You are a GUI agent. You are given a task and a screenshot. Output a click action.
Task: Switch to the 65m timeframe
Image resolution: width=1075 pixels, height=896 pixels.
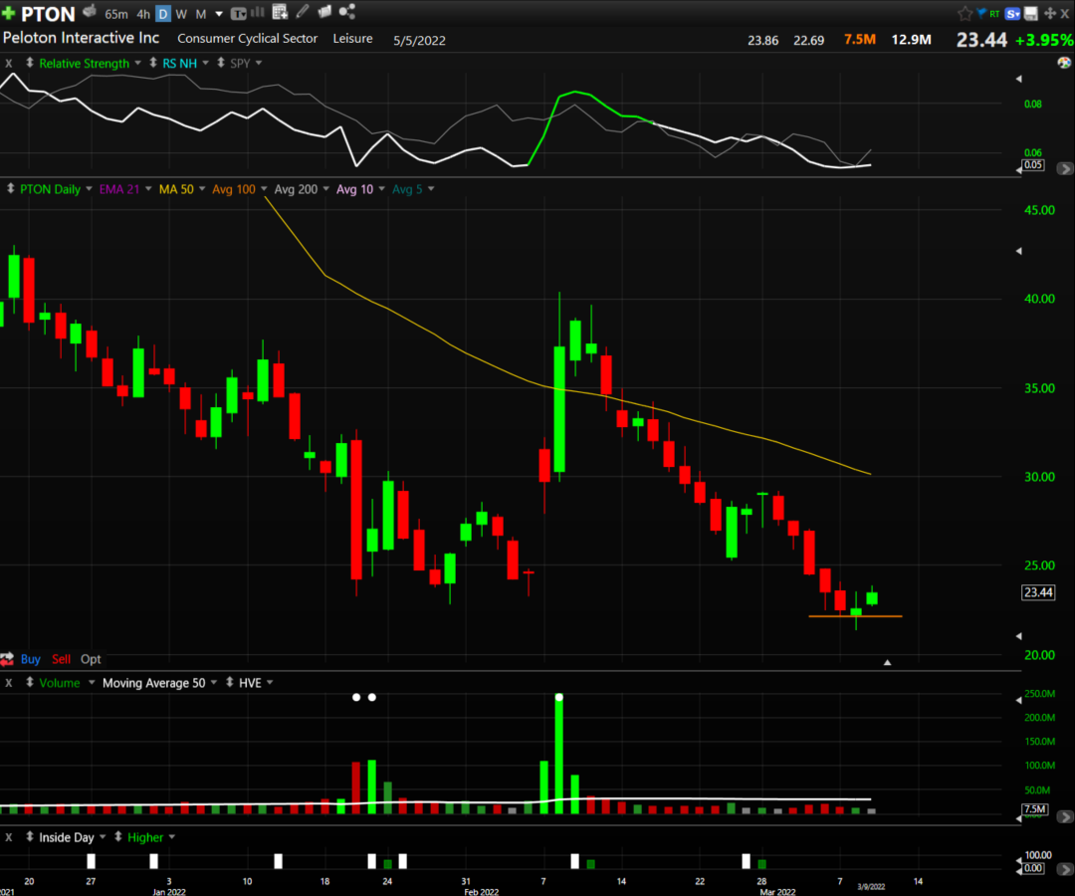point(115,14)
